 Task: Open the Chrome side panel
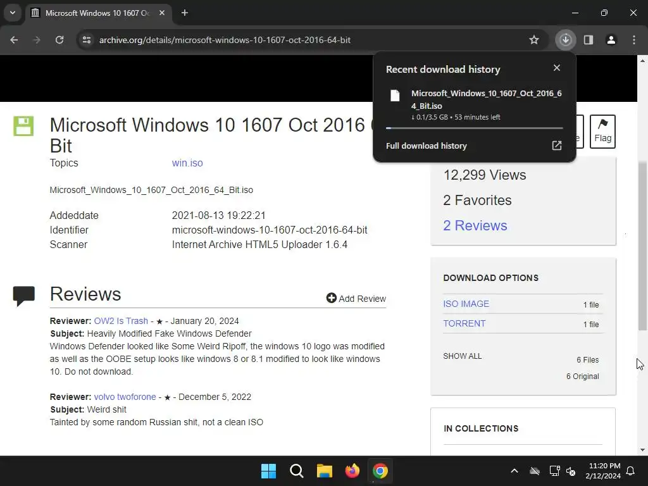[x=589, y=40]
